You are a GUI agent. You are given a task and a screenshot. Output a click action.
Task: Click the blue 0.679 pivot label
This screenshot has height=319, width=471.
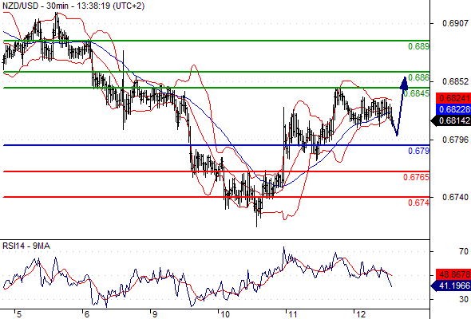tap(418, 151)
